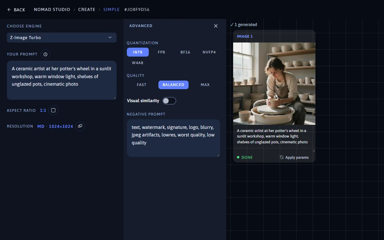
Task: Open prompt history clock icon
Action: click(45, 55)
